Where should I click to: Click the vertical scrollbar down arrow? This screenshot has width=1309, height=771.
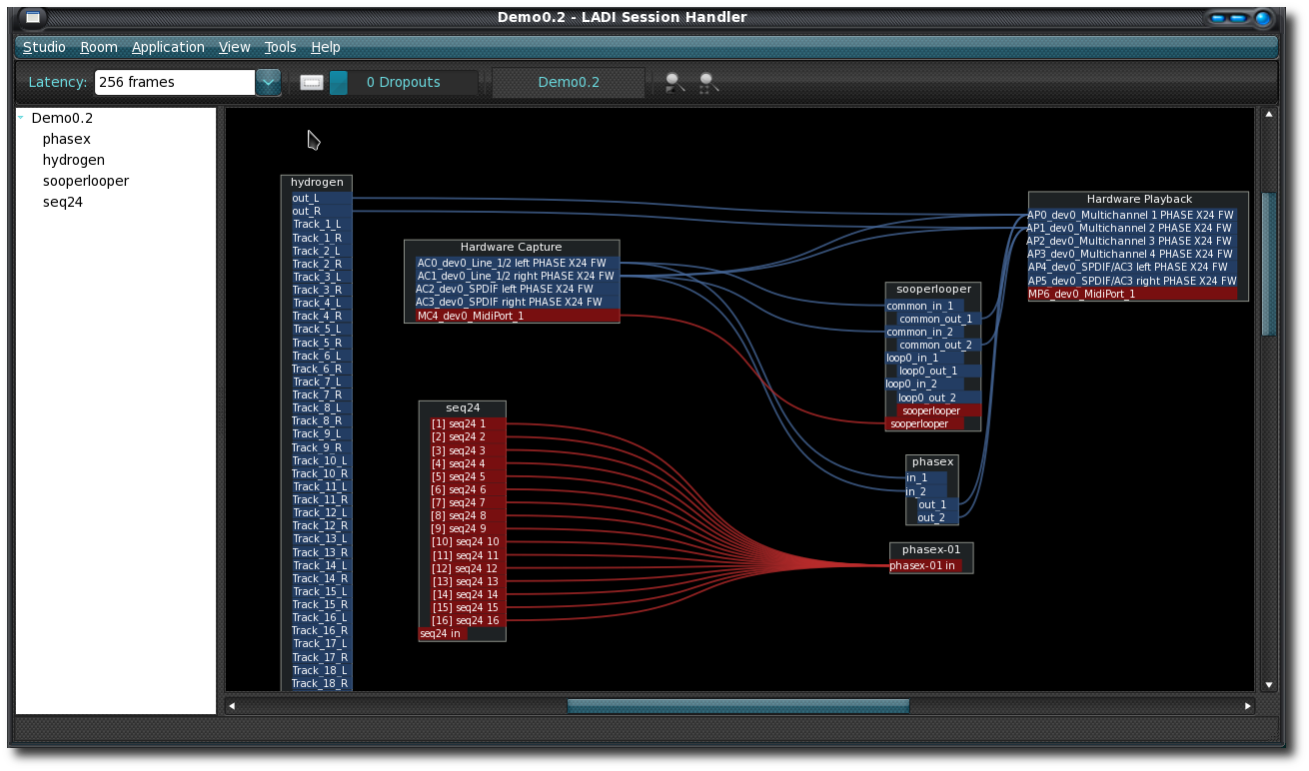(1269, 685)
